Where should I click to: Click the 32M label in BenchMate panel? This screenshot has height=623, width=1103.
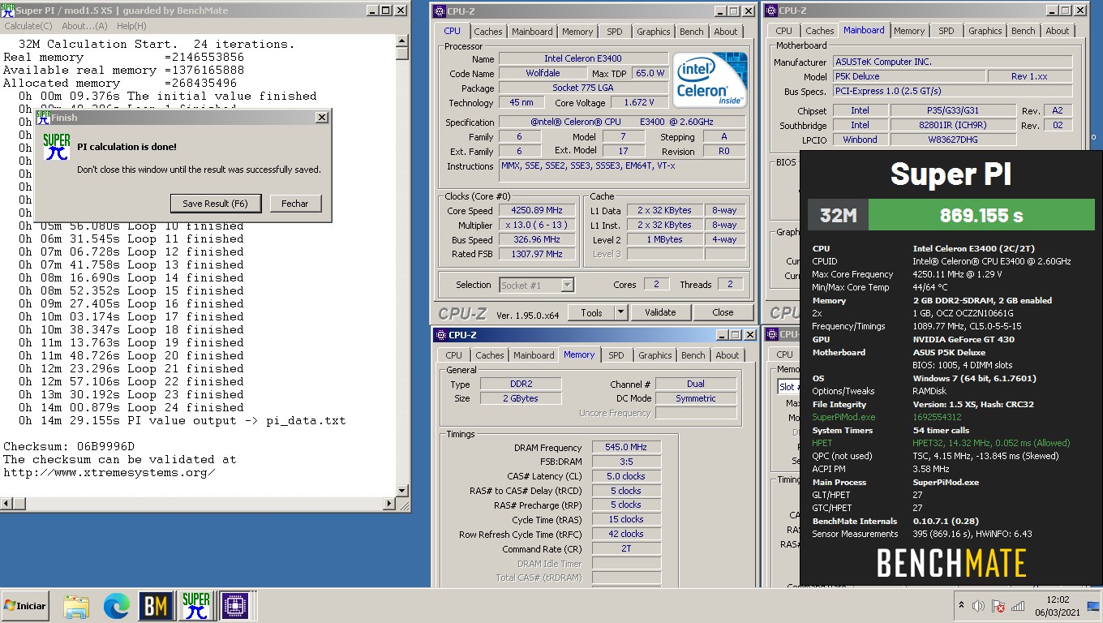(838, 216)
